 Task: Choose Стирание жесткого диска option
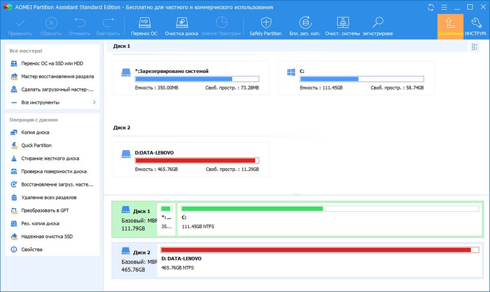pos(50,158)
